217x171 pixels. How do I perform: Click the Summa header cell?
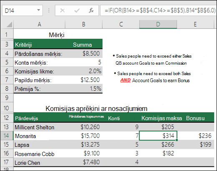click(x=83, y=45)
